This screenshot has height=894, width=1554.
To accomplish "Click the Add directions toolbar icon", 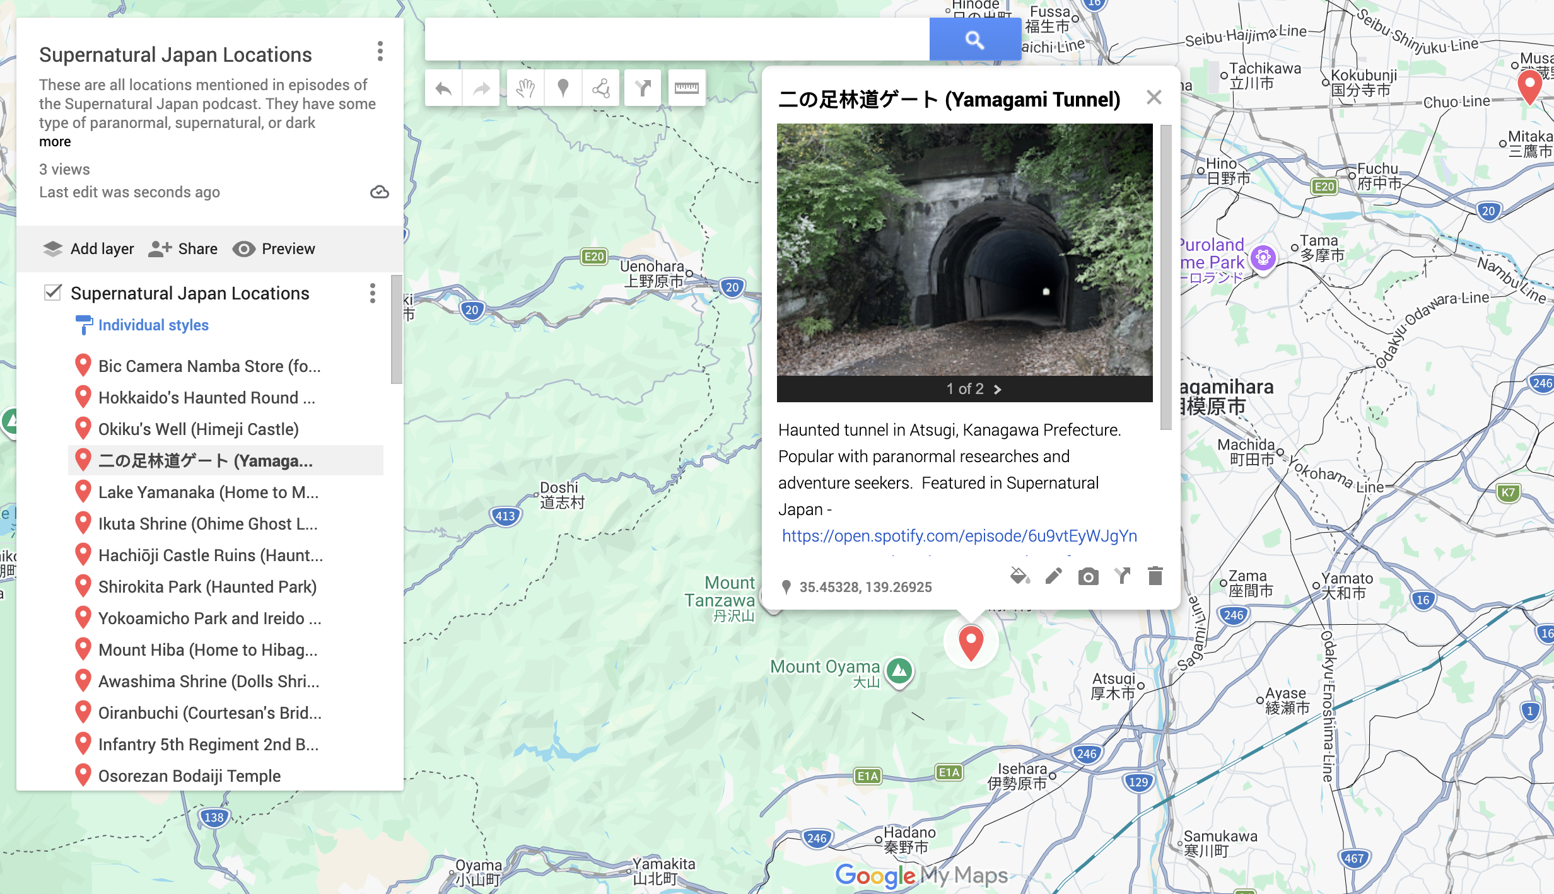I will (643, 89).
